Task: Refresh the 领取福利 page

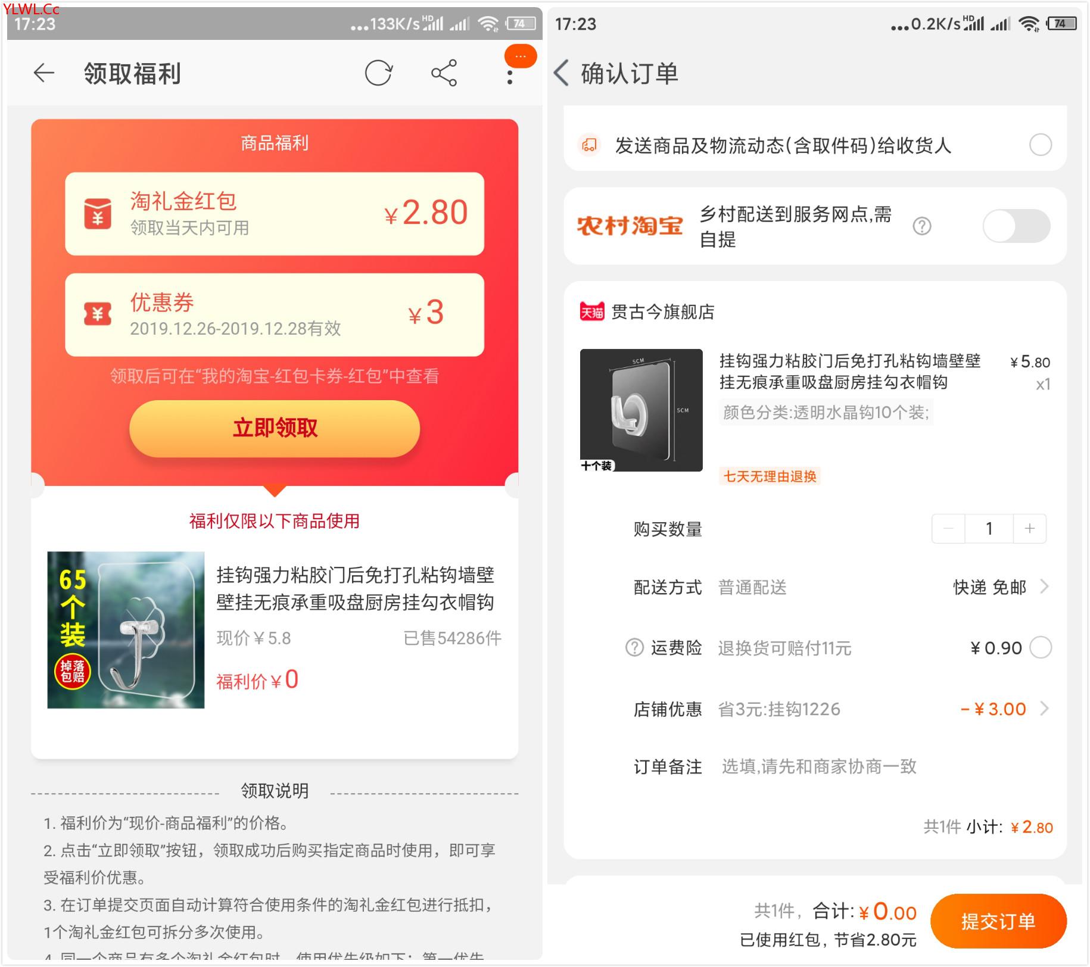Action: pos(379,73)
